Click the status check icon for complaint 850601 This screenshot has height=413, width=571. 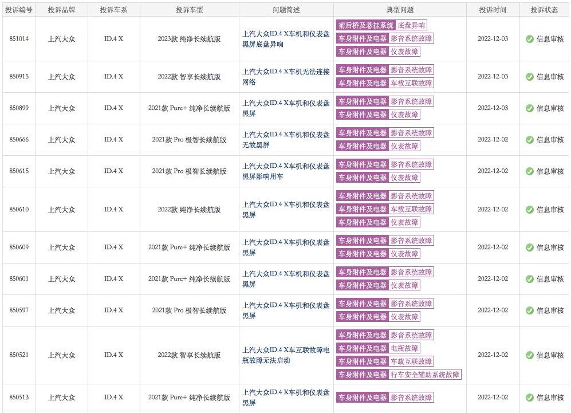530,279
